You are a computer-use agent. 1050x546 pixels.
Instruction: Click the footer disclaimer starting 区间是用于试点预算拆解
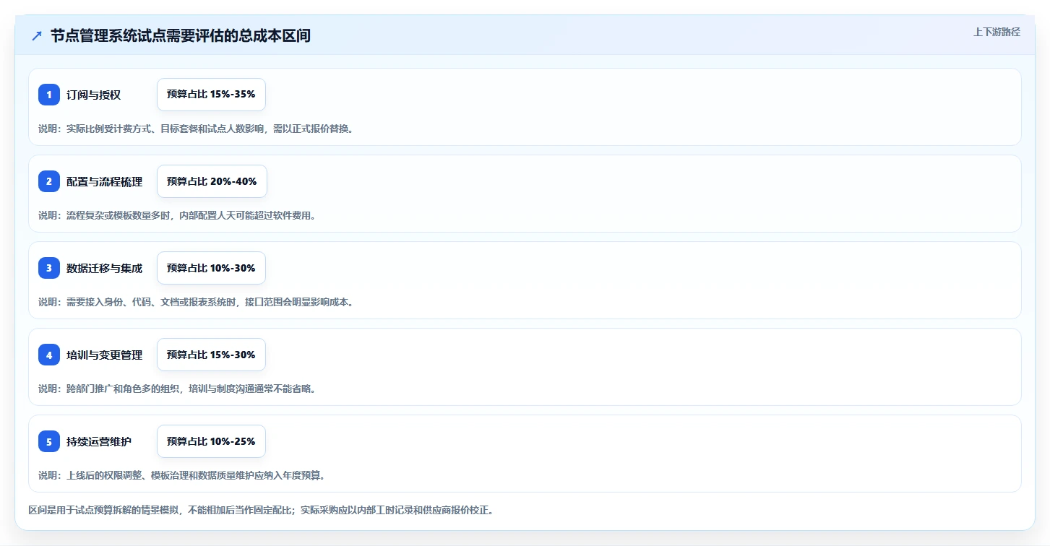coord(261,510)
